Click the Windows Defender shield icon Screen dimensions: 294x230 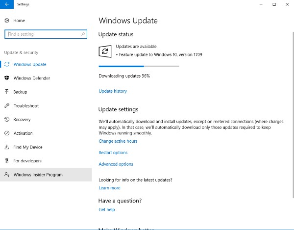coord(7,78)
